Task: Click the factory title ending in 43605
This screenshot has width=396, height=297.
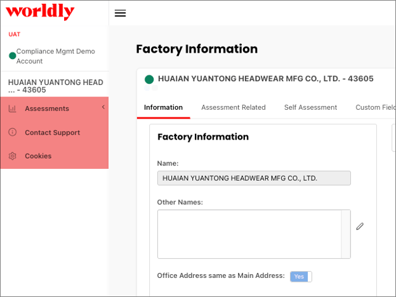Action: pos(266,79)
